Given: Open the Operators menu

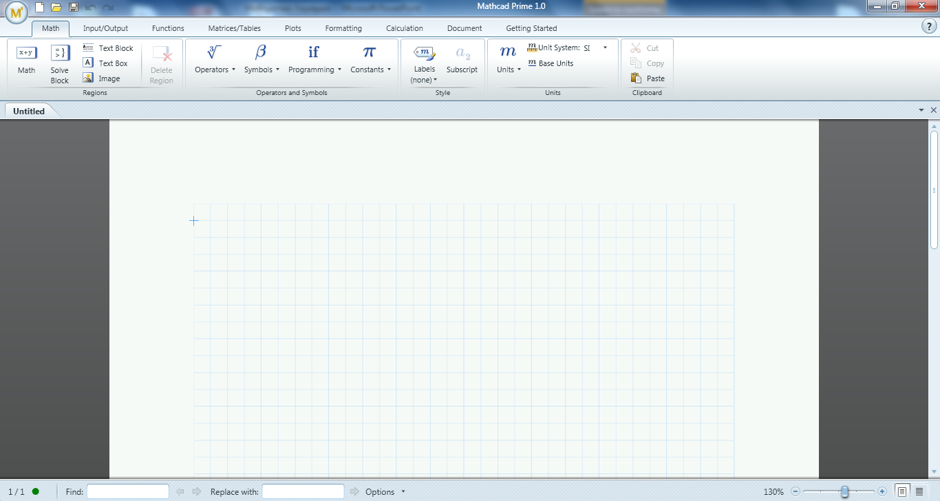Looking at the screenshot, I should click(215, 60).
